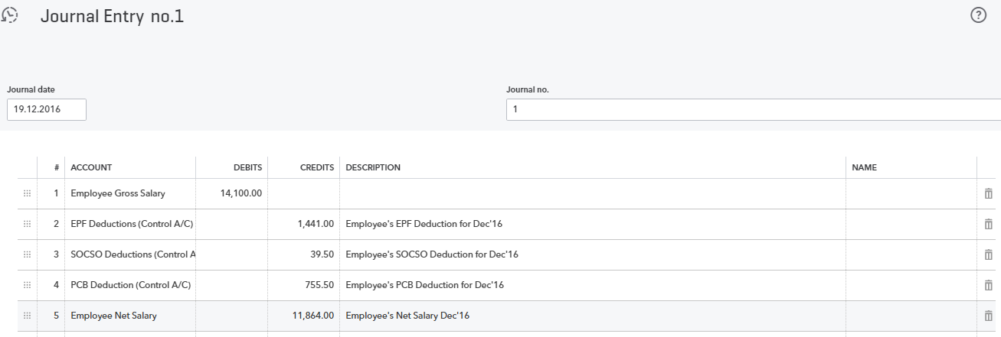Click drag handle for row 3

[28, 254]
